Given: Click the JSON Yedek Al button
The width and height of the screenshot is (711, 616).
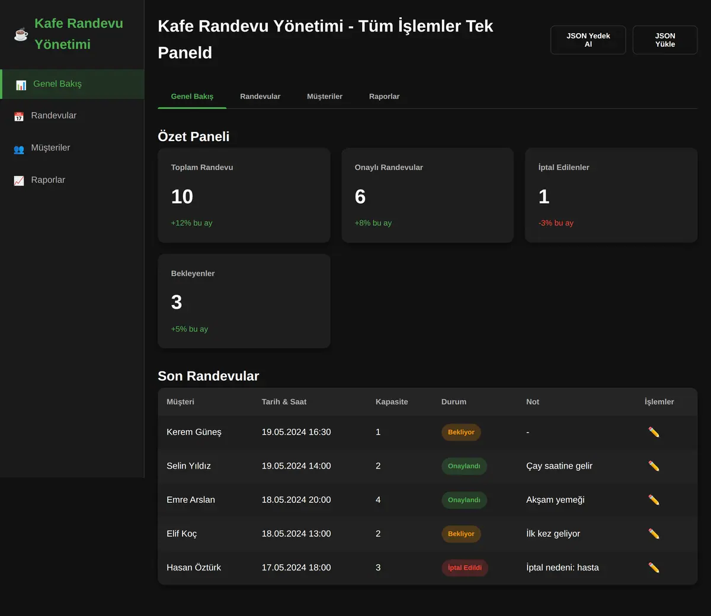Looking at the screenshot, I should [x=588, y=40].
